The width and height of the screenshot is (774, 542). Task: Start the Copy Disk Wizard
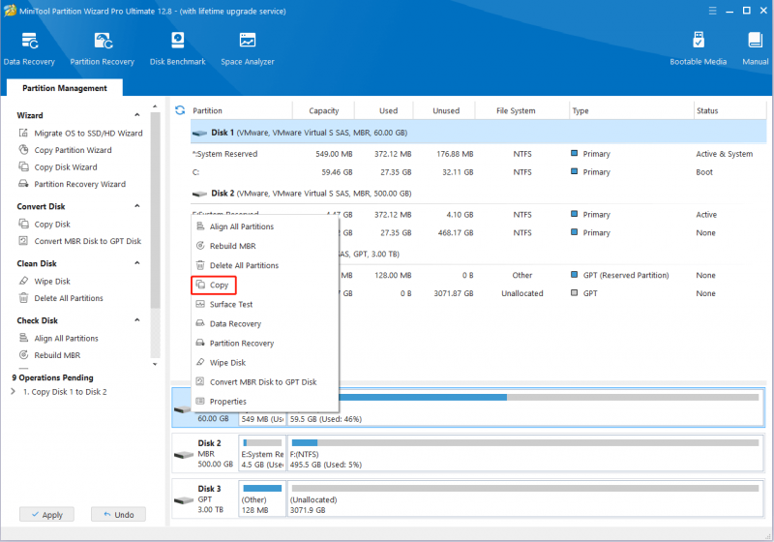coord(58,166)
